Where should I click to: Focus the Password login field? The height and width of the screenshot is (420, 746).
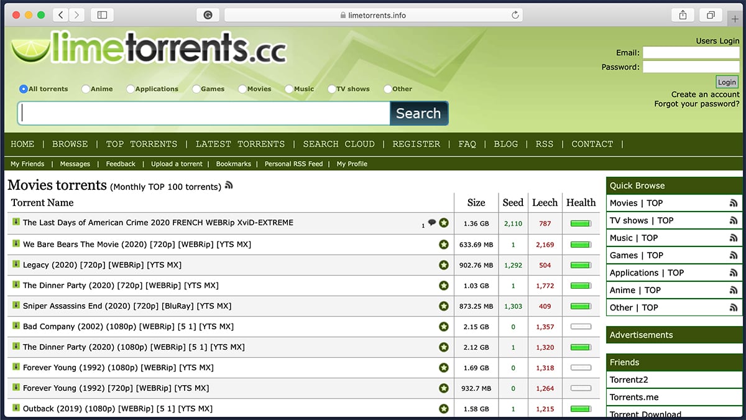click(x=691, y=67)
